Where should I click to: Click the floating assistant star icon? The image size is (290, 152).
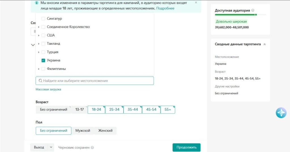(x=281, y=113)
